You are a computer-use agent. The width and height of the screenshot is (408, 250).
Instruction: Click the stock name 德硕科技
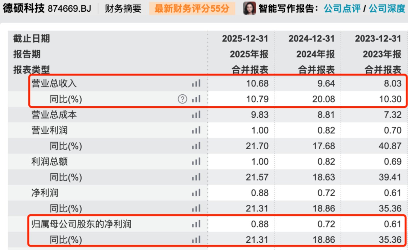[24, 8]
